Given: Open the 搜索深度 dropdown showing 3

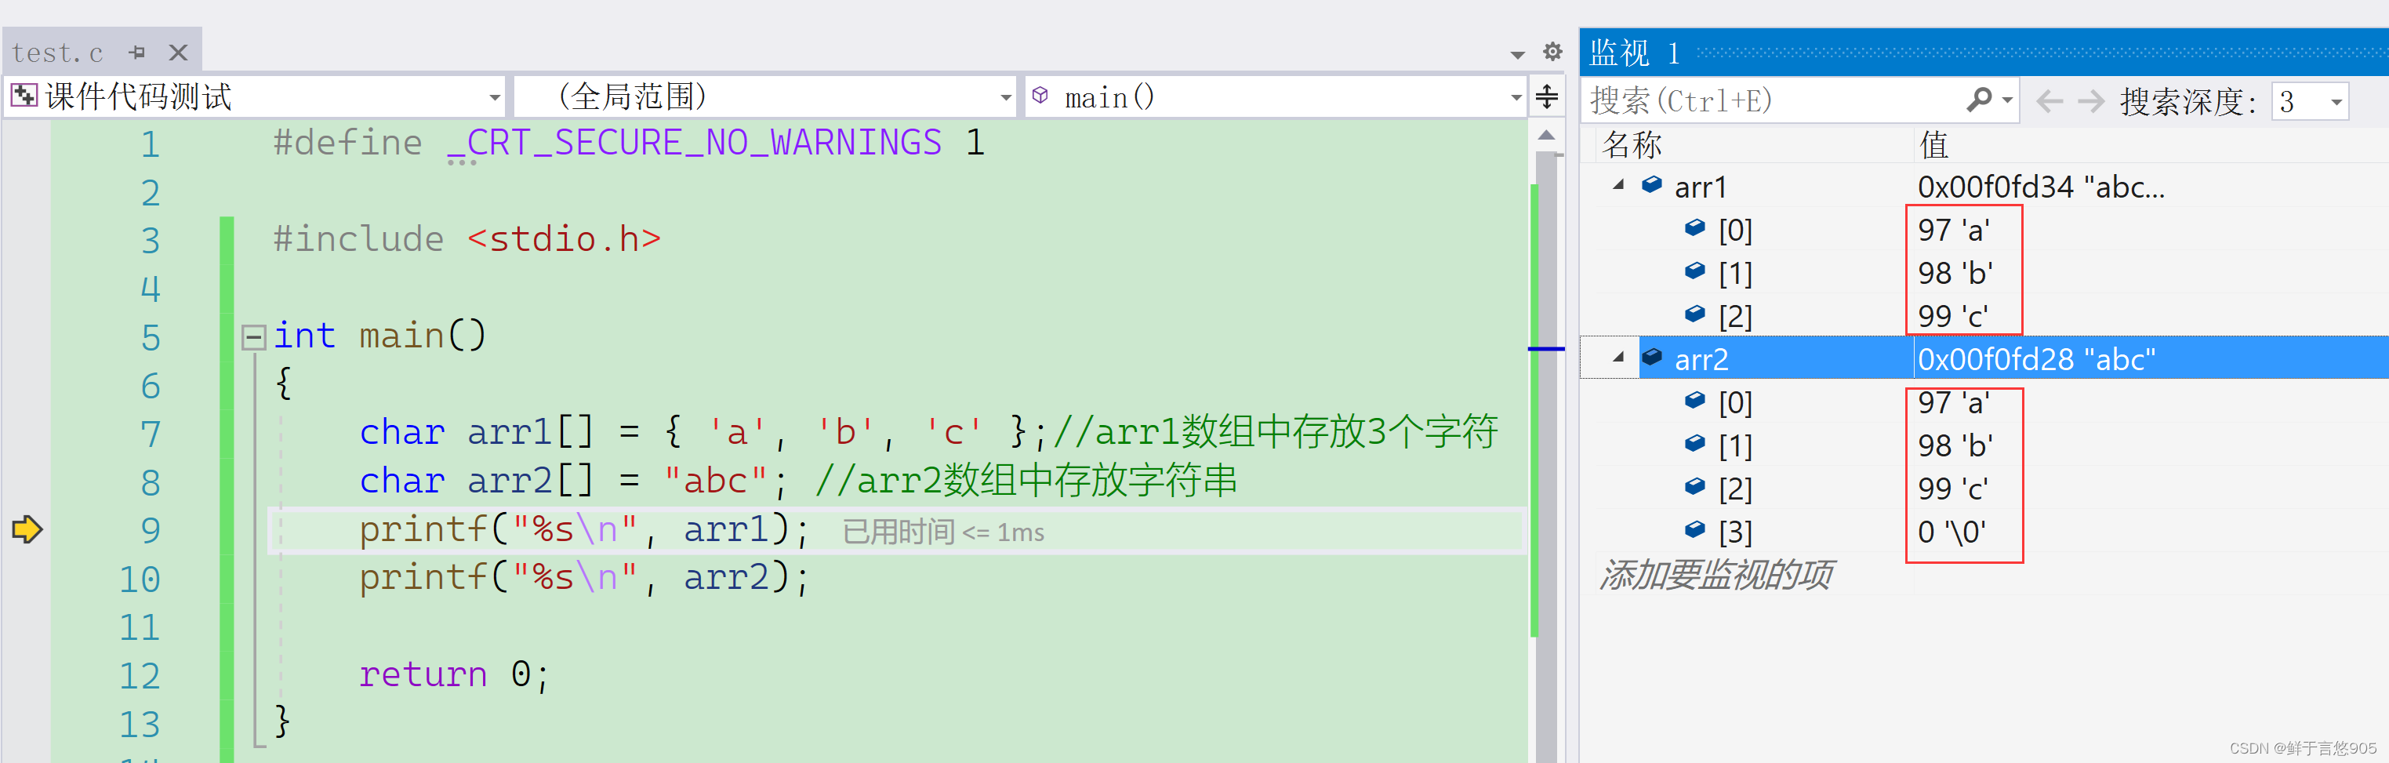Looking at the screenshot, I should (2310, 101).
